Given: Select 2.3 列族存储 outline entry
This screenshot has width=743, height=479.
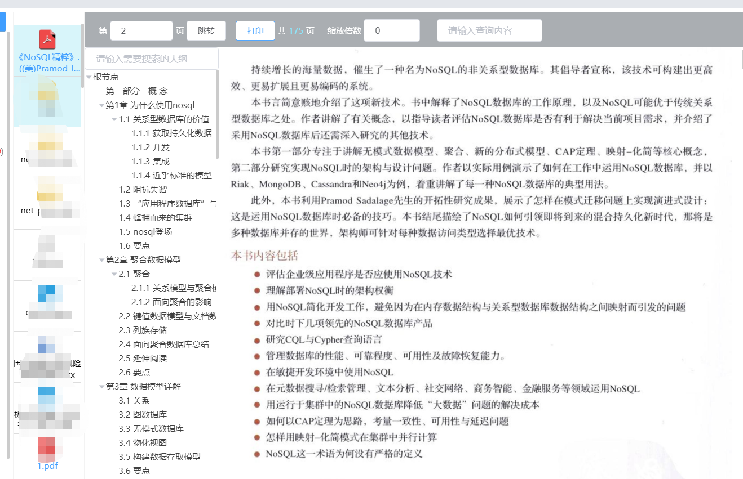Looking at the screenshot, I should point(143,330).
